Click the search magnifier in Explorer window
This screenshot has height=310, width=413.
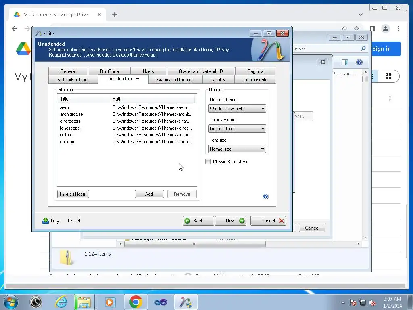click(363, 48)
